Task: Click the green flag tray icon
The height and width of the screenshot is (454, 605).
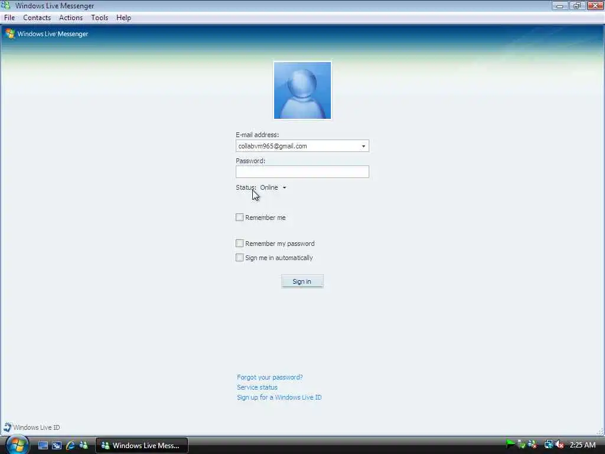Action: pos(510,444)
